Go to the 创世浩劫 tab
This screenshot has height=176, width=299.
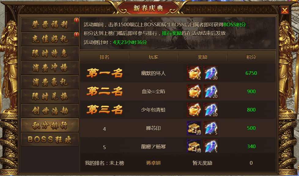(x=50, y=111)
